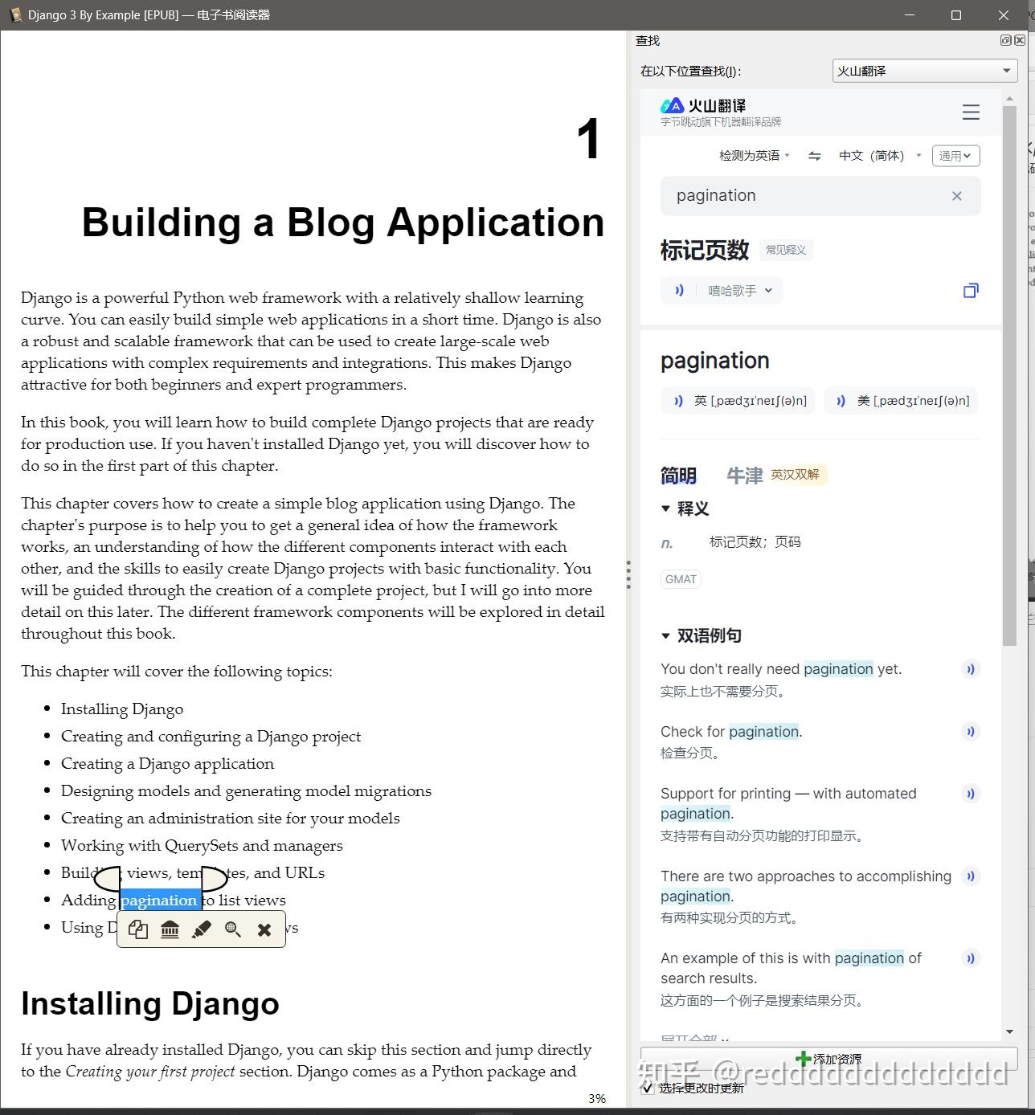Minimize the e-book viewer window

910,15
